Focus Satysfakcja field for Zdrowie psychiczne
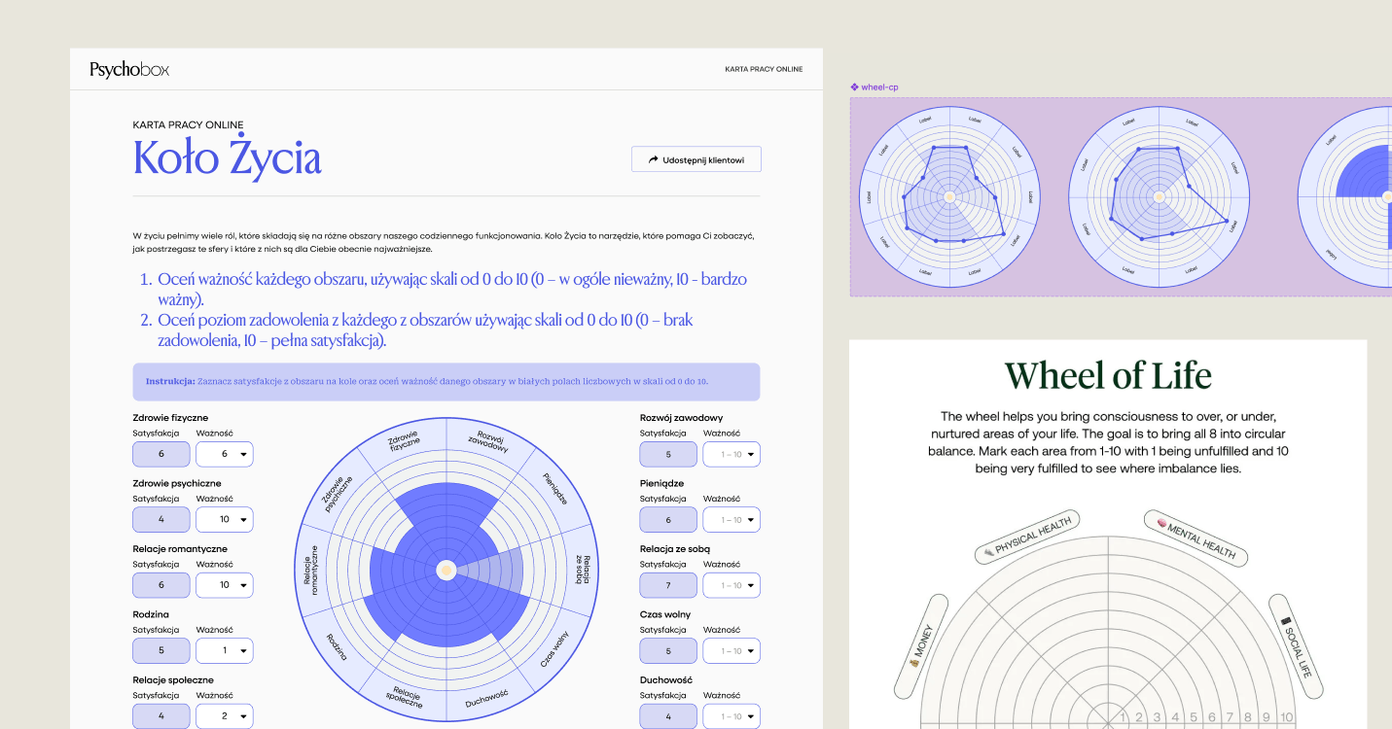Image resolution: width=1392 pixels, height=729 pixels. (161, 519)
